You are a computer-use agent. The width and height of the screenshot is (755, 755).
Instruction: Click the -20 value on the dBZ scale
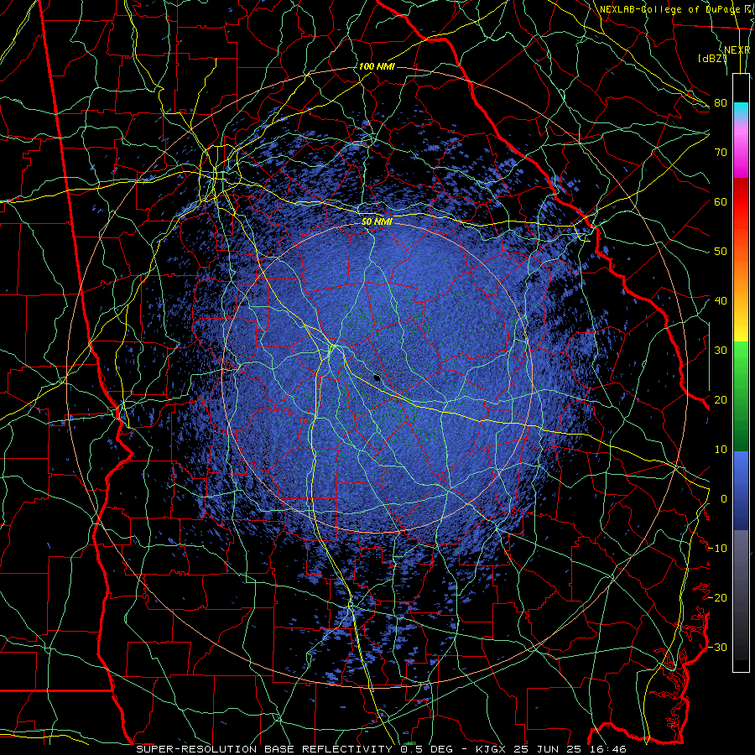(x=718, y=597)
